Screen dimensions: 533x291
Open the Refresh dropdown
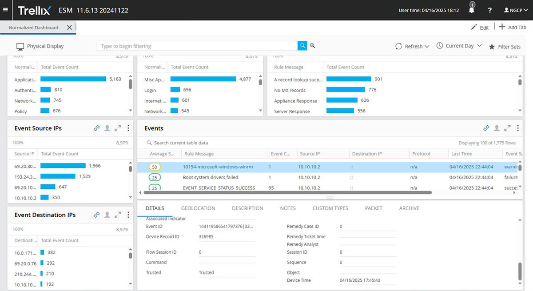pyautogui.click(x=412, y=46)
